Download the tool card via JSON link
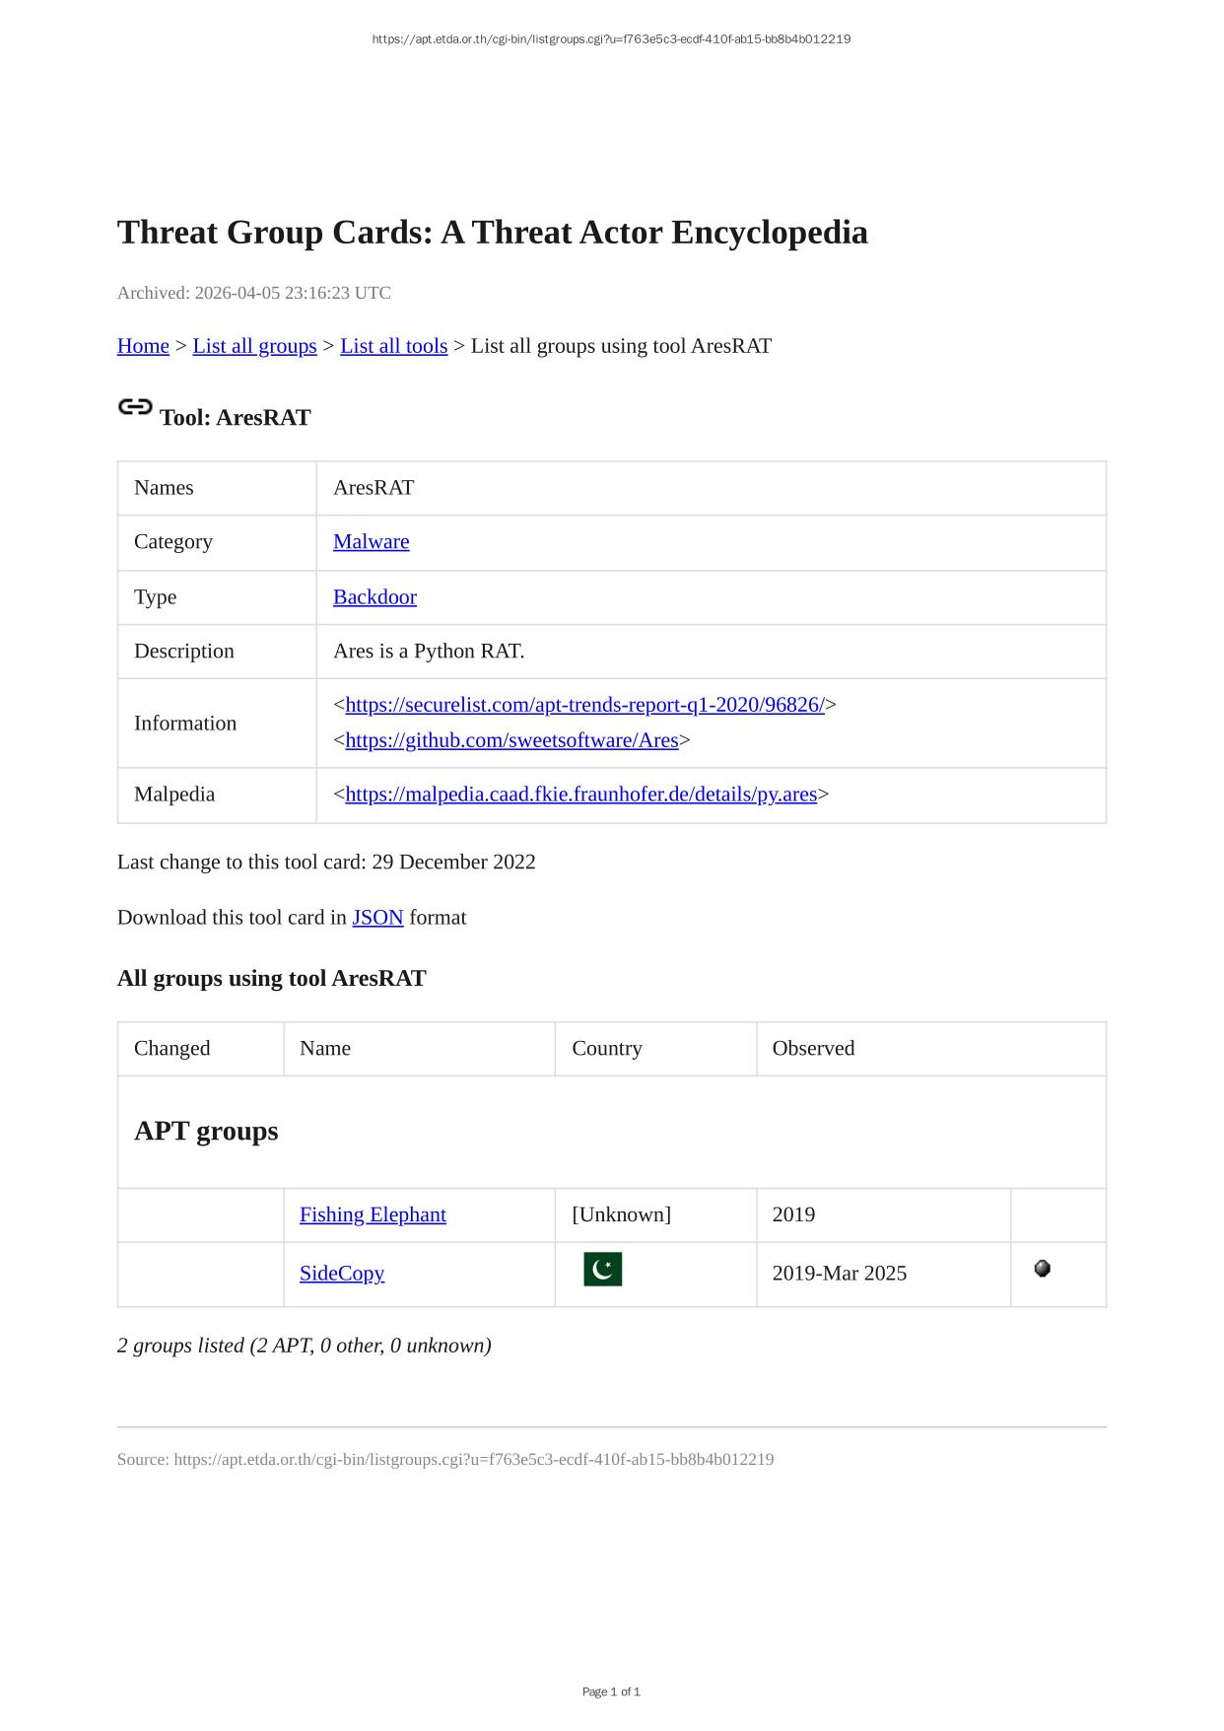The width and height of the screenshot is (1224, 1731). pos(377,918)
